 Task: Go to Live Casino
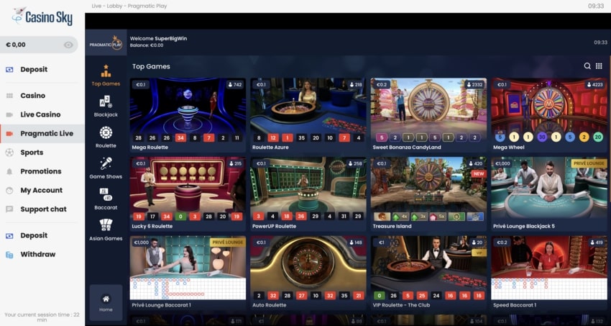(40, 114)
